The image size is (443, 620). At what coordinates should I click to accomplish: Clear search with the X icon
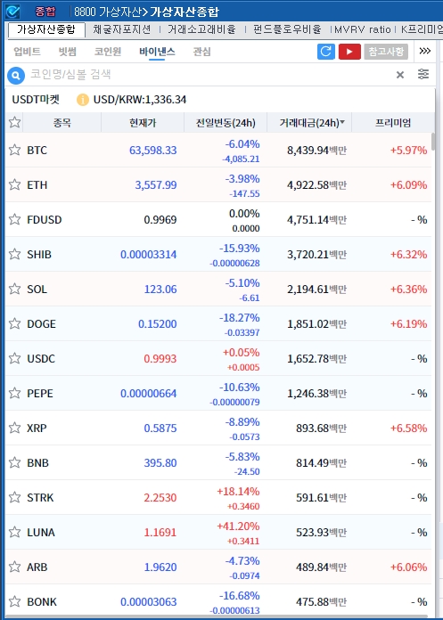point(400,75)
